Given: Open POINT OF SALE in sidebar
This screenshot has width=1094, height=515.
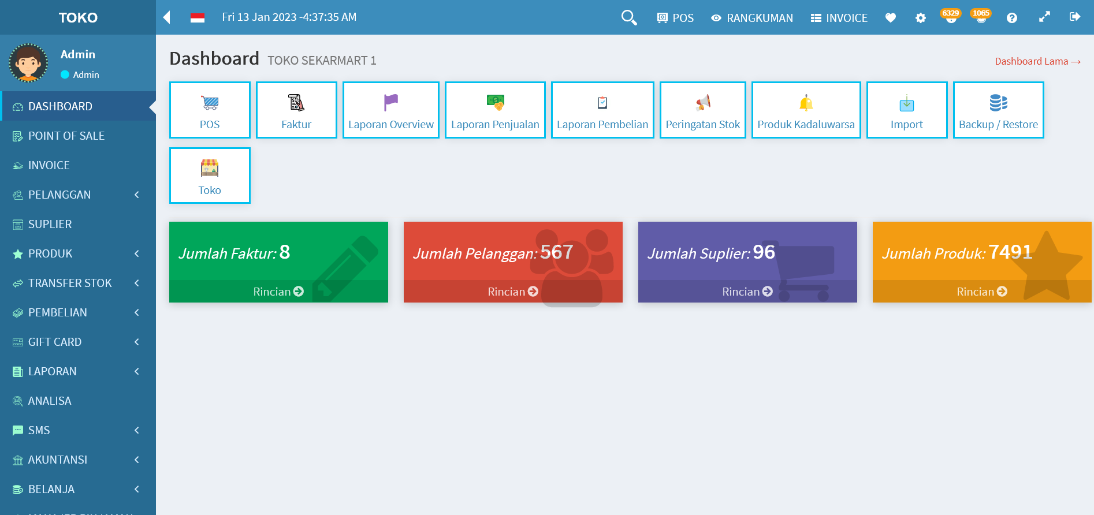Looking at the screenshot, I should coord(66,136).
